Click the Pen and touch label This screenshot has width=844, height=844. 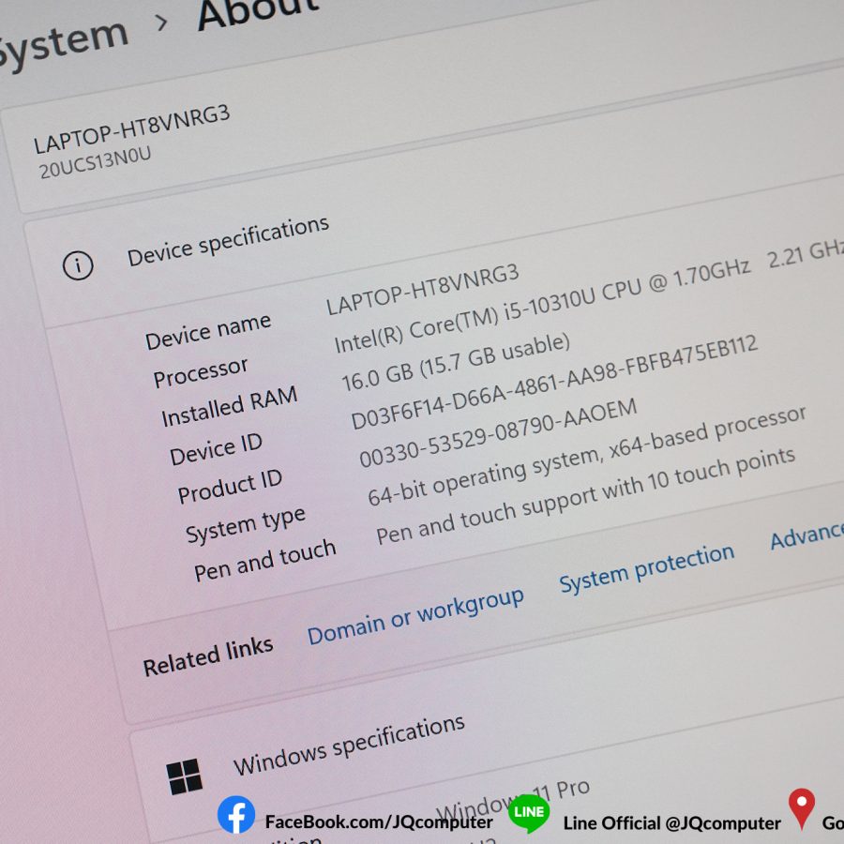(x=264, y=561)
